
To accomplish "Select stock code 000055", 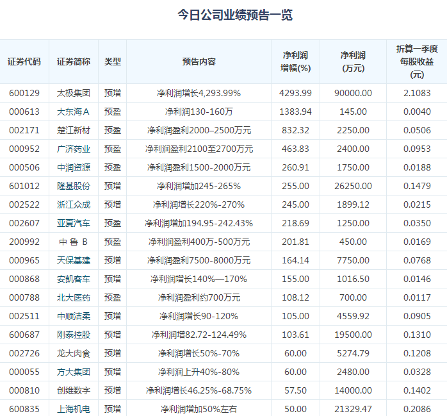I will [24, 372].
